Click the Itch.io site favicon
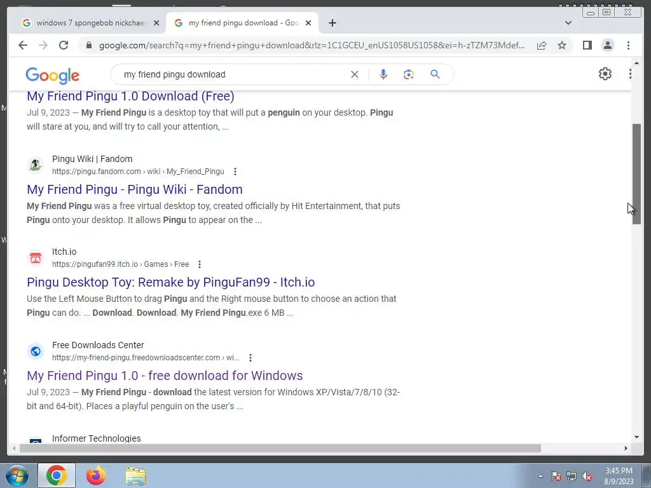 (36, 258)
